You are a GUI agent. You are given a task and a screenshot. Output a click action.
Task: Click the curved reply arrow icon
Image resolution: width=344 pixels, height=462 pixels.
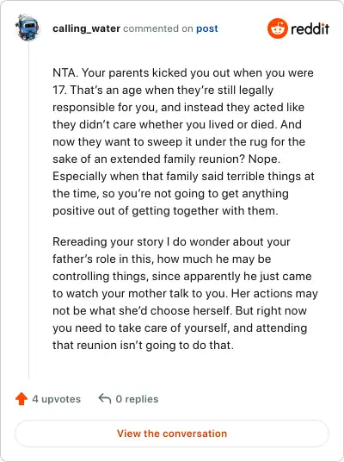[x=105, y=399]
